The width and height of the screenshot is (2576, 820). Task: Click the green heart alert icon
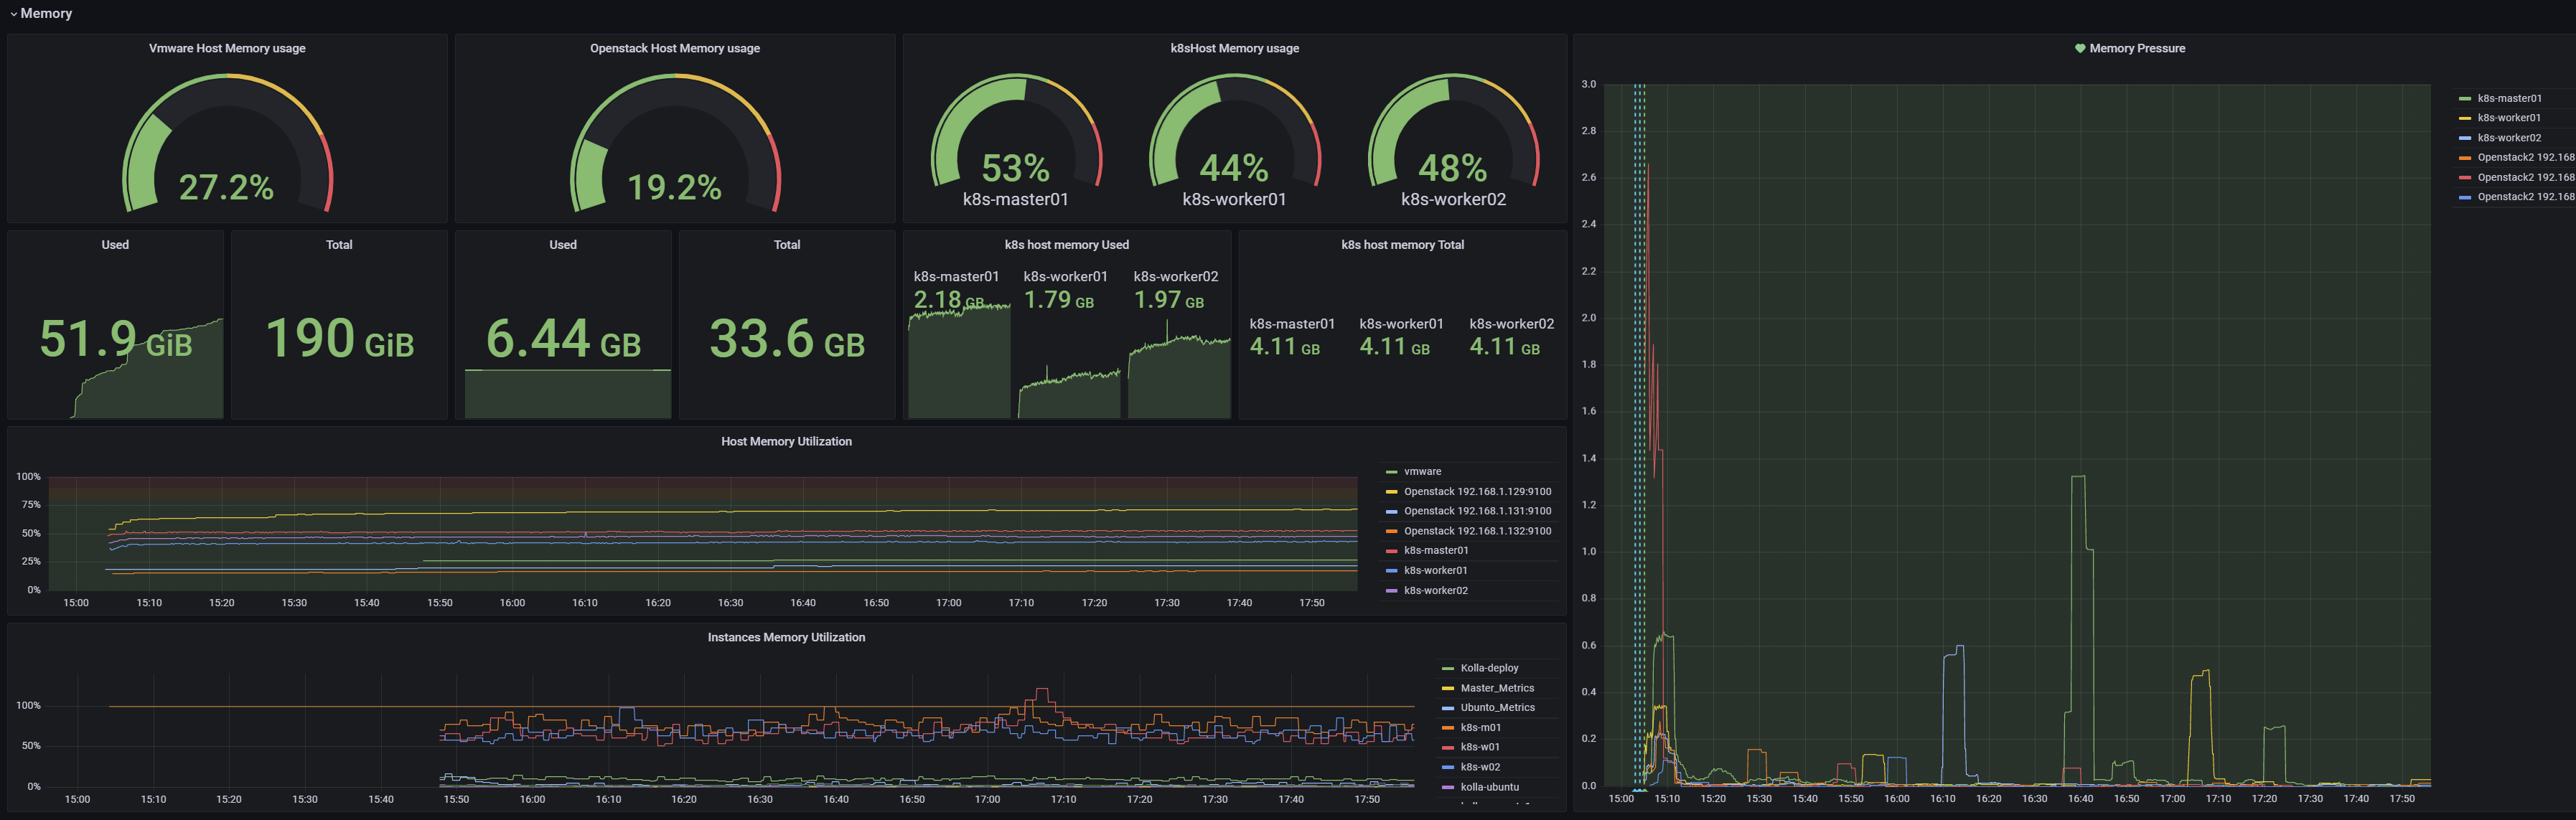(x=2080, y=48)
